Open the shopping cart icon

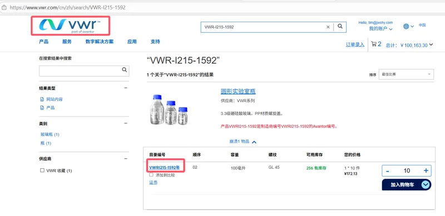(374, 44)
